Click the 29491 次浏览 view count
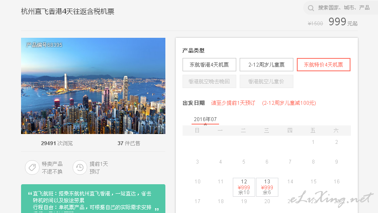The image size is (378, 213). (57, 143)
